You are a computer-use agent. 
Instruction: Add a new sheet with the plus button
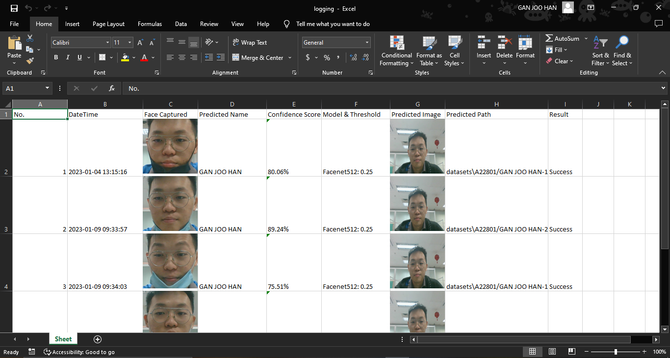coord(97,339)
